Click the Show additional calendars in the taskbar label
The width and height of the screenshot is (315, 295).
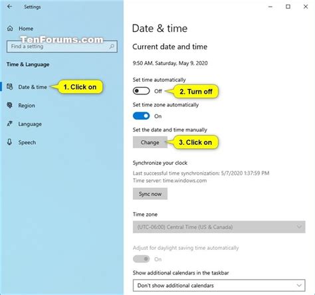click(181, 273)
